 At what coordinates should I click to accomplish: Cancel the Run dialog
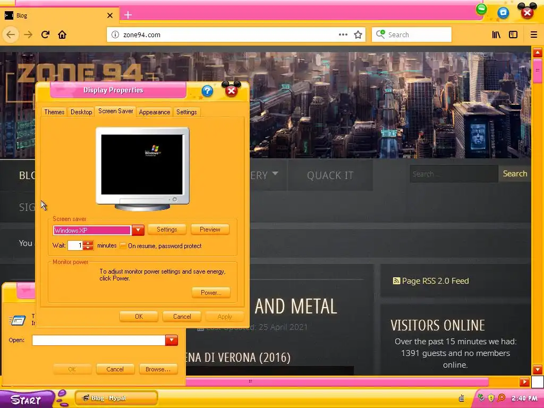(115, 369)
